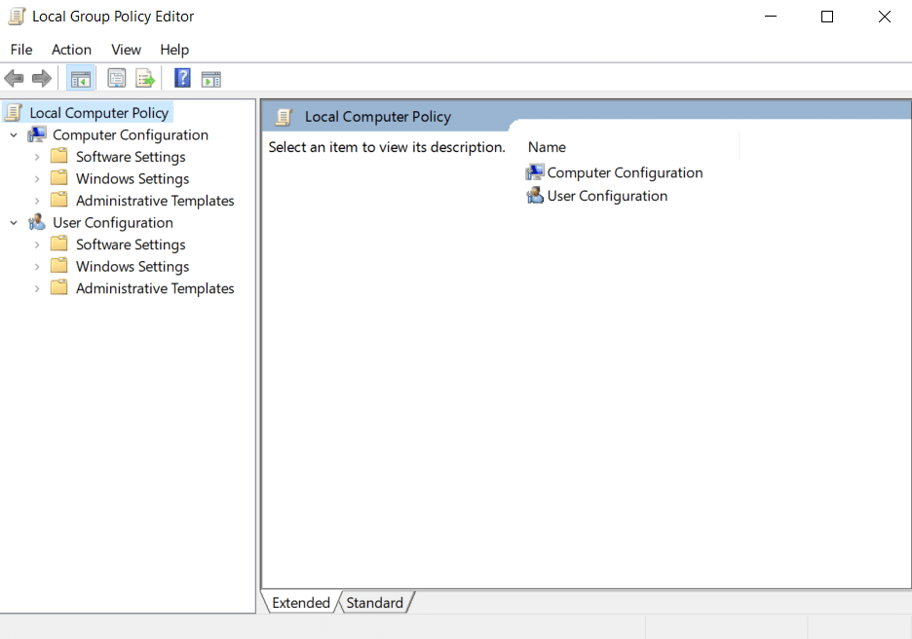The image size is (912, 639).
Task: Switch to the Standard tab
Action: click(374, 602)
